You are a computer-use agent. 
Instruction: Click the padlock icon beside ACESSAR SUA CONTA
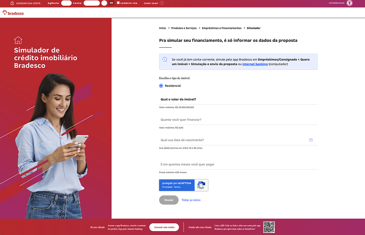(x=12, y=3)
